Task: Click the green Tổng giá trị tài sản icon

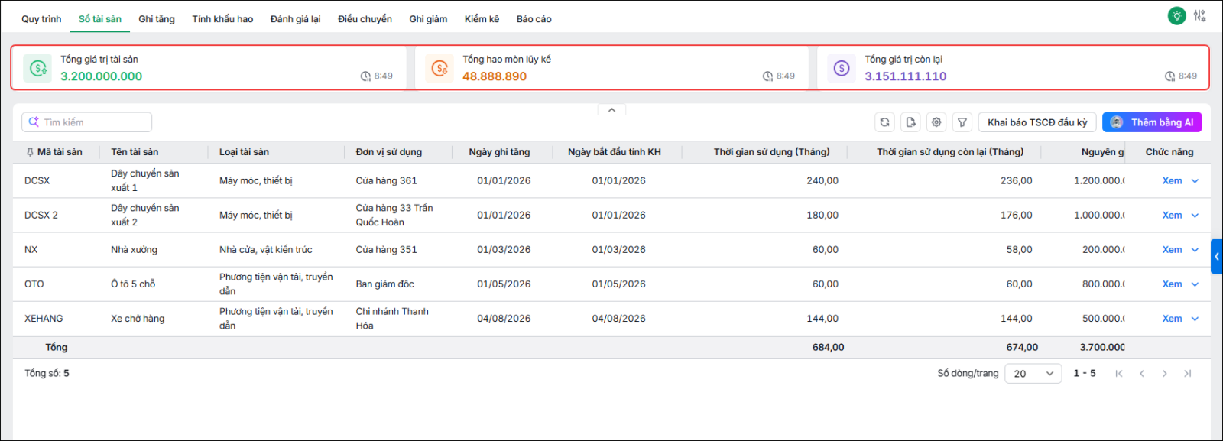Action: [x=37, y=68]
